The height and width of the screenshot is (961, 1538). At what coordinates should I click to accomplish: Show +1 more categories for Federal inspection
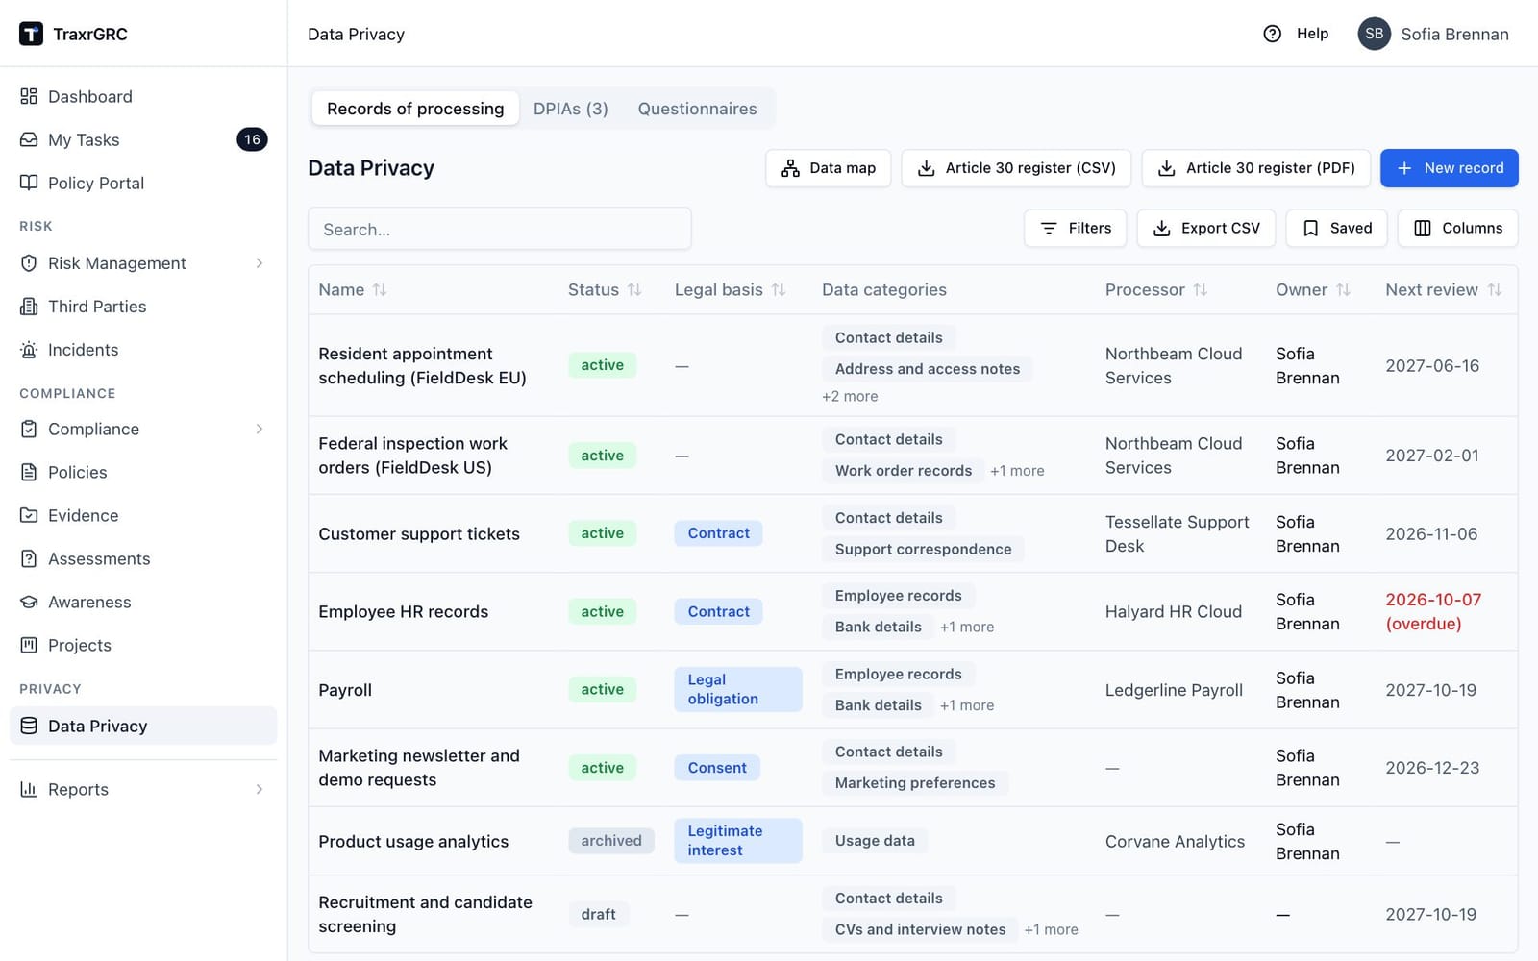tap(1017, 471)
